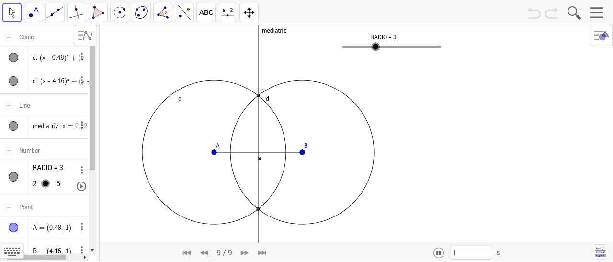Select the Move graphics view tool
Viewport: 613px width, 262px height.
click(249, 12)
